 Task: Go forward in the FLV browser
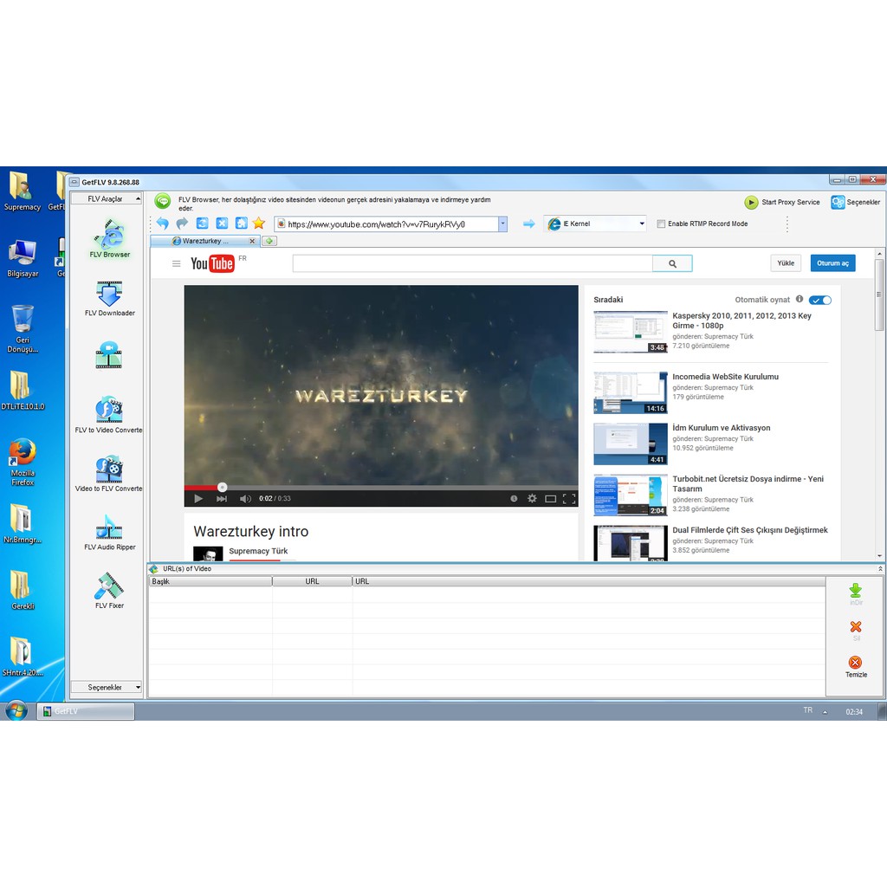point(182,223)
